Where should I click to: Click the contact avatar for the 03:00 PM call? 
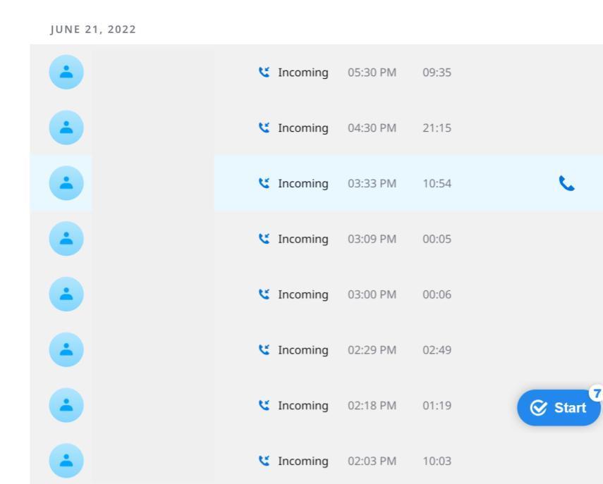[x=66, y=294]
